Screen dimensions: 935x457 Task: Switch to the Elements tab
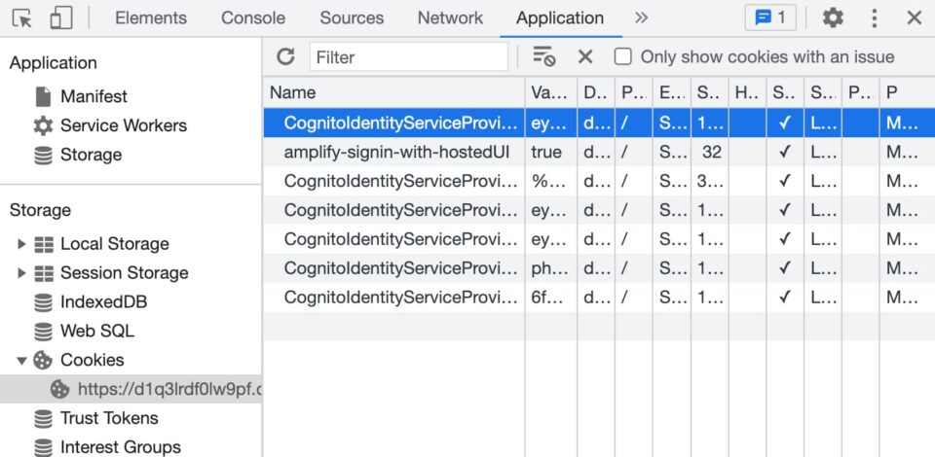pos(151,18)
